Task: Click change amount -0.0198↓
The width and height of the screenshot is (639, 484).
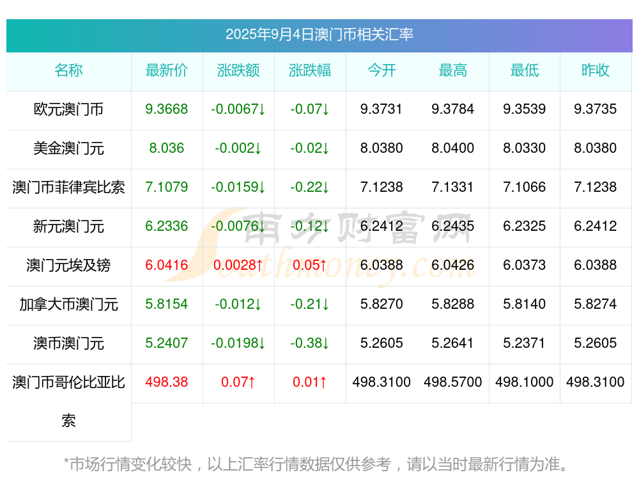Action: click(238, 343)
